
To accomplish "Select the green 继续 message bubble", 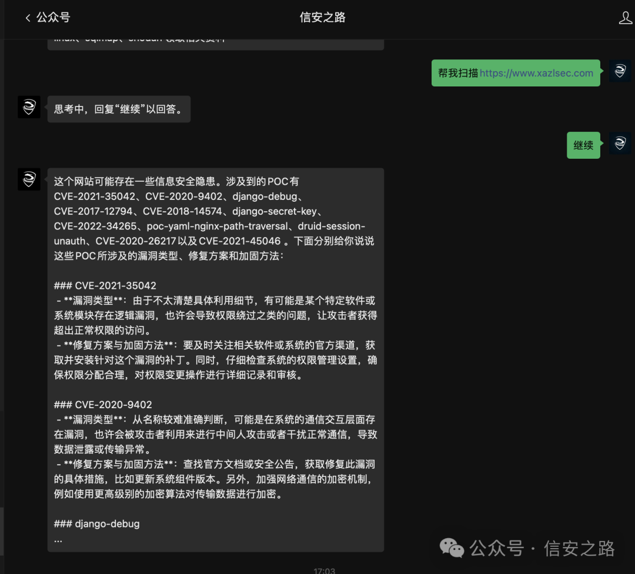I will pos(583,145).
